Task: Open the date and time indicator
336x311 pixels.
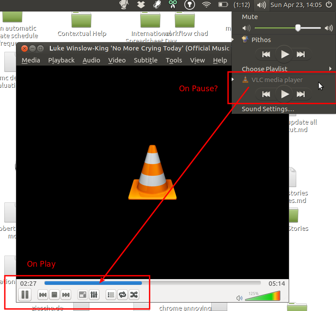Action: [x=296, y=5]
